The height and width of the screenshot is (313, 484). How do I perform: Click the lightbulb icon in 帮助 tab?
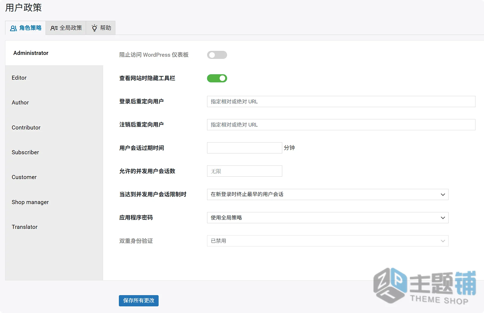pos(94,28)
